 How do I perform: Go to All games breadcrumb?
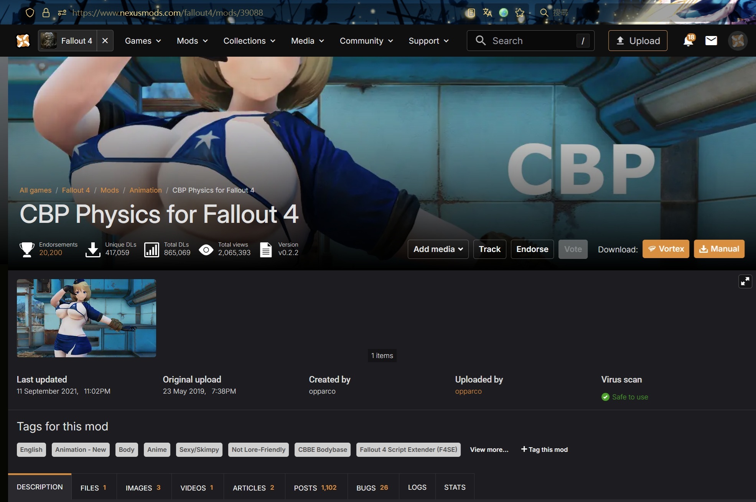pos(35,190)
